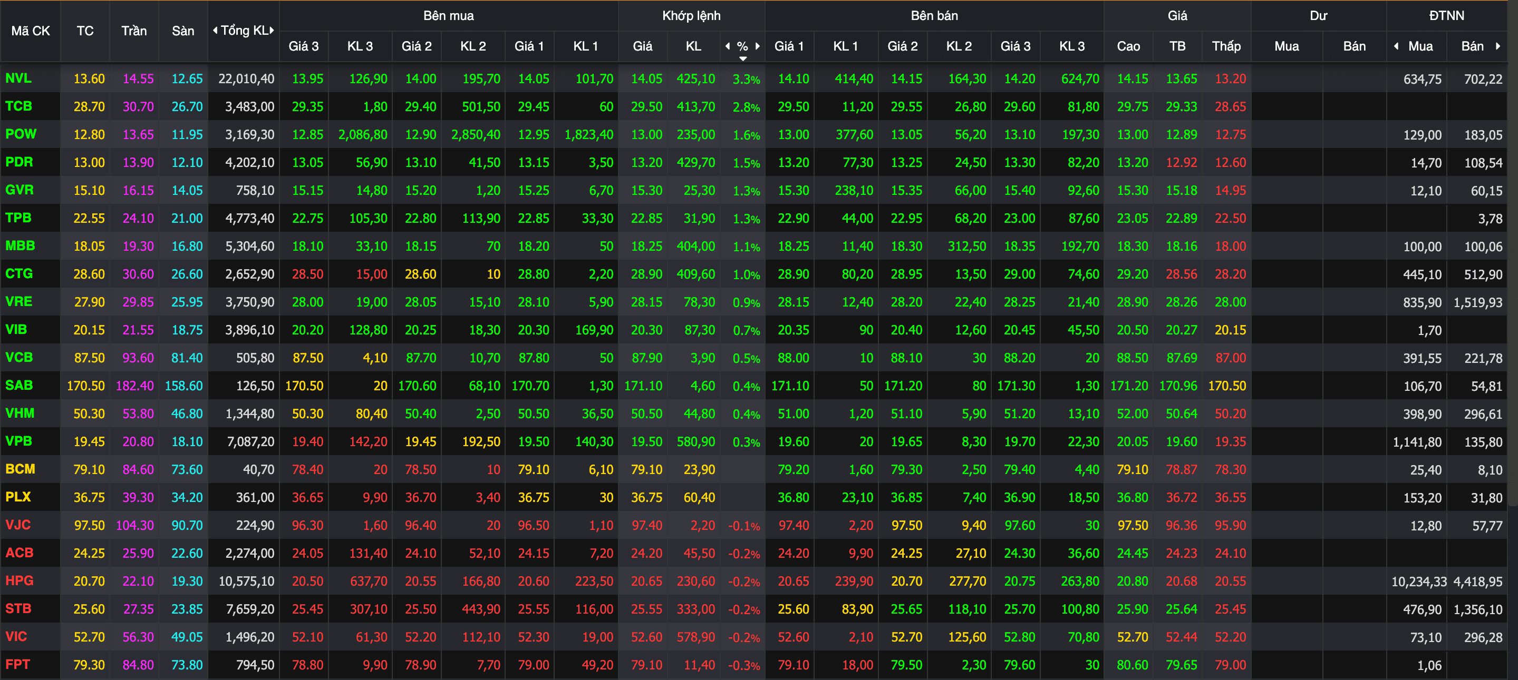Open the TCB stock symbol
This screenshot has width=1518, height=680.
pyautogui.click(x=18, y=106)
